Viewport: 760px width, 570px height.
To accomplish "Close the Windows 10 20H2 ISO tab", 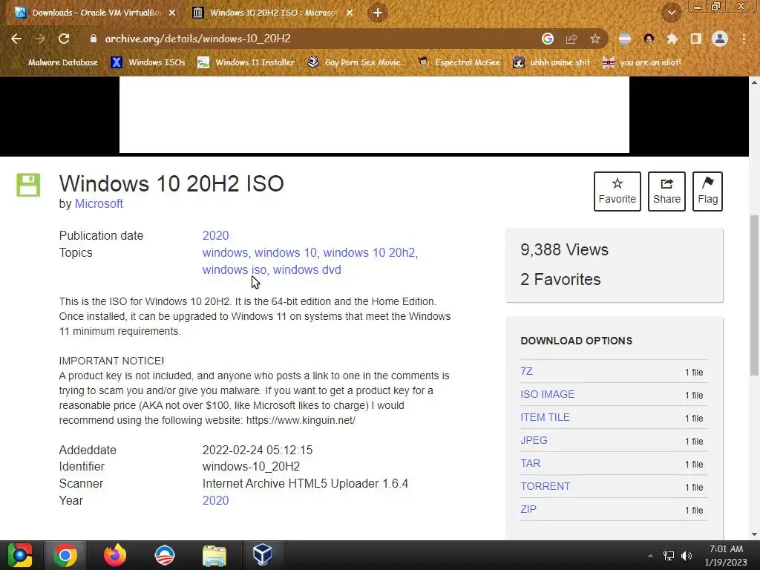I will coord(350,13).
